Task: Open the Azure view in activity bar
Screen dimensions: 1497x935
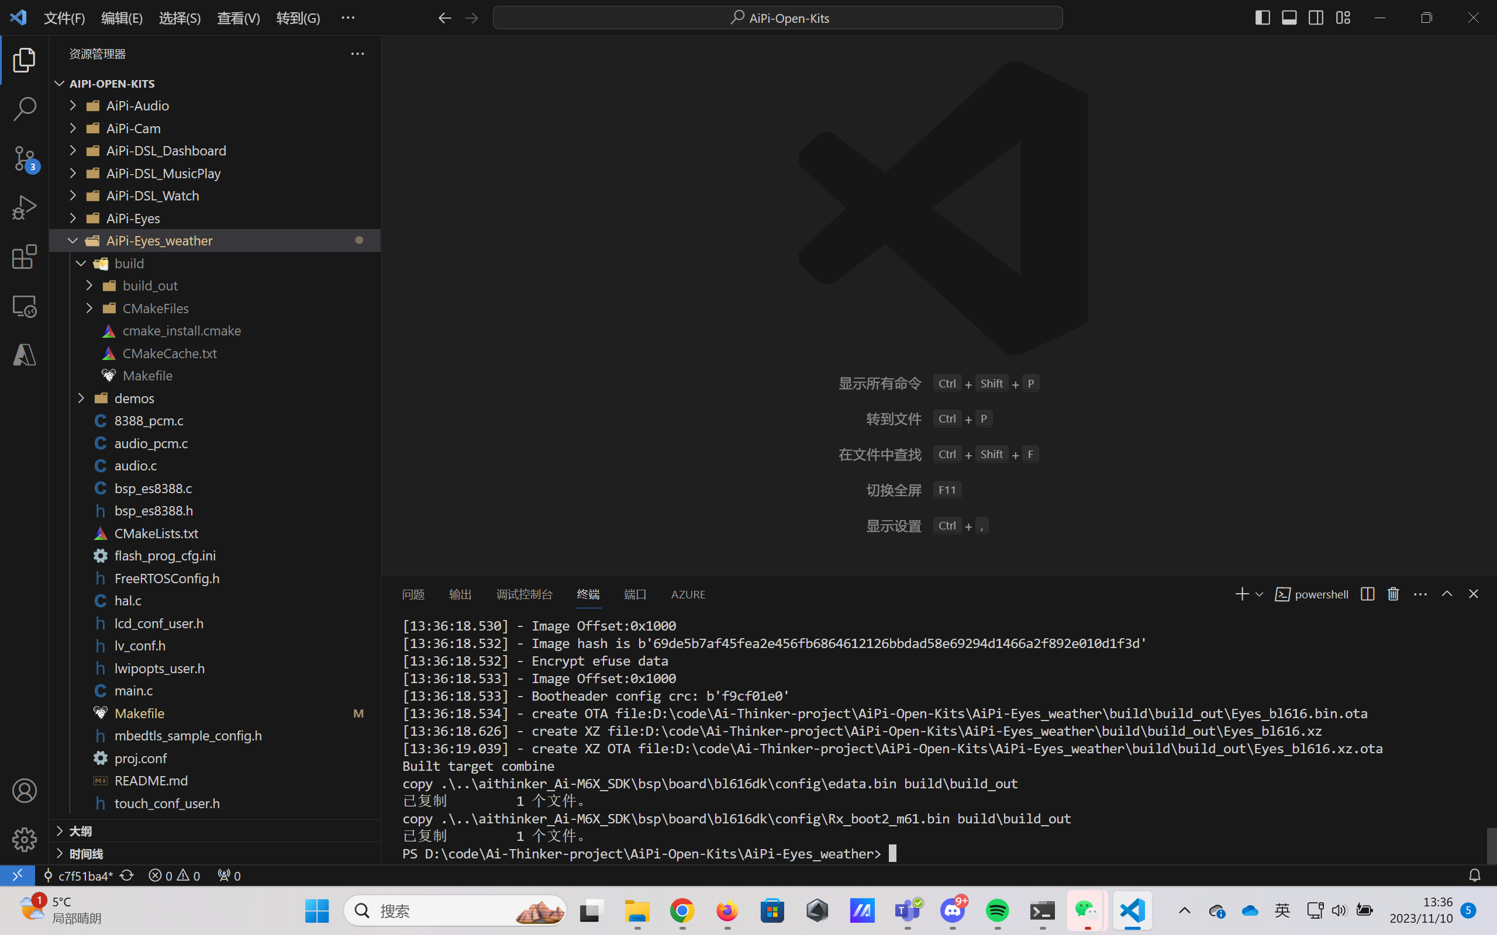Action: (24, 355)
